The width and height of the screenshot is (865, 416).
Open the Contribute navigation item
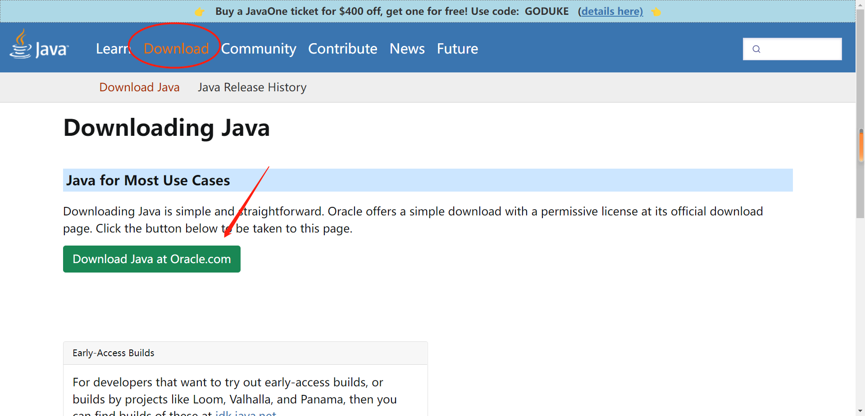pyautogui.click(x=342, y=49)
